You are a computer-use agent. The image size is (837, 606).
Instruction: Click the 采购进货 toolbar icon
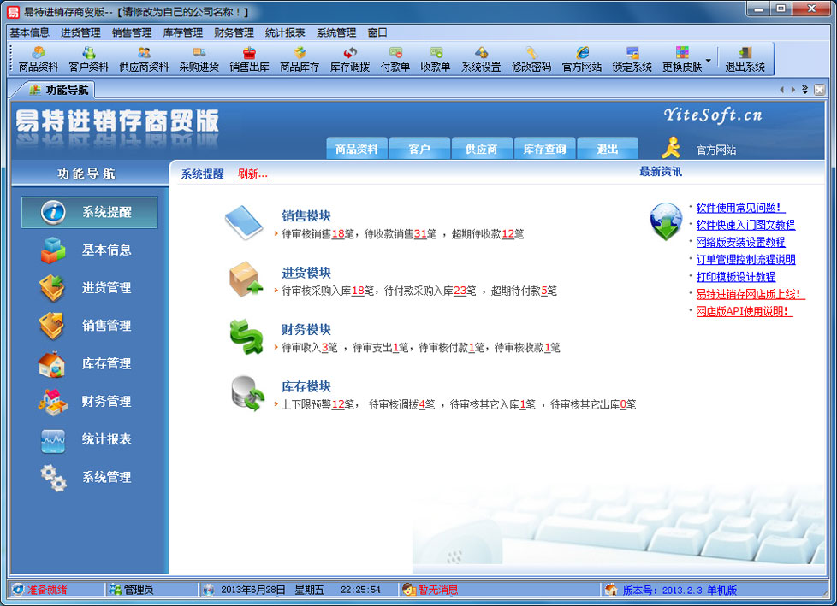click(199, 59)
